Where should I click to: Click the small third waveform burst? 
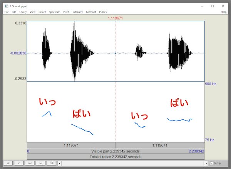pyautogui.click(x=140, y=52)
